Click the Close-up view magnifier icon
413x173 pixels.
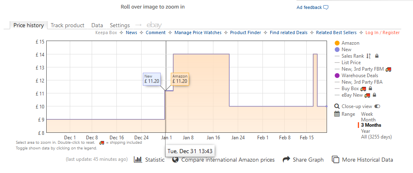[x=337, y=106]
